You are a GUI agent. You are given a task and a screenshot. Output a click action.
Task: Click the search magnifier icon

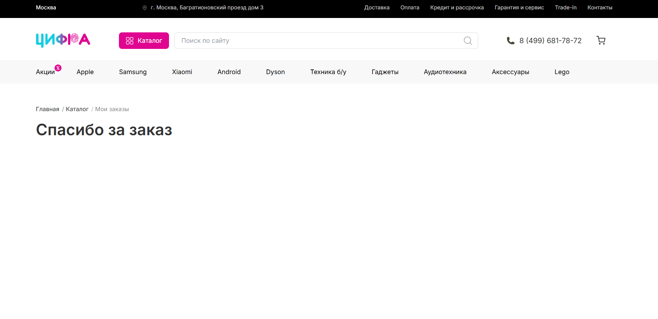468,41
